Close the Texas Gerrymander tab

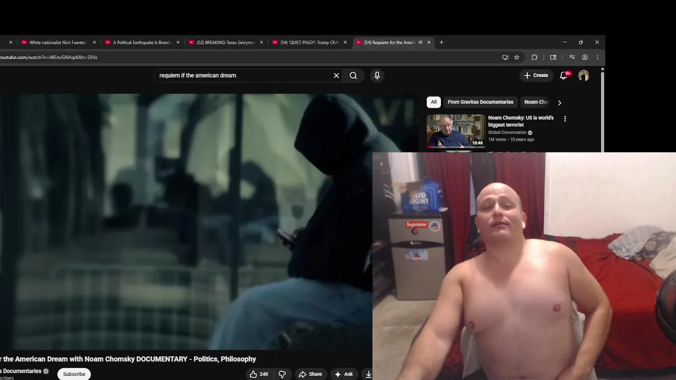tap(261, 42)
